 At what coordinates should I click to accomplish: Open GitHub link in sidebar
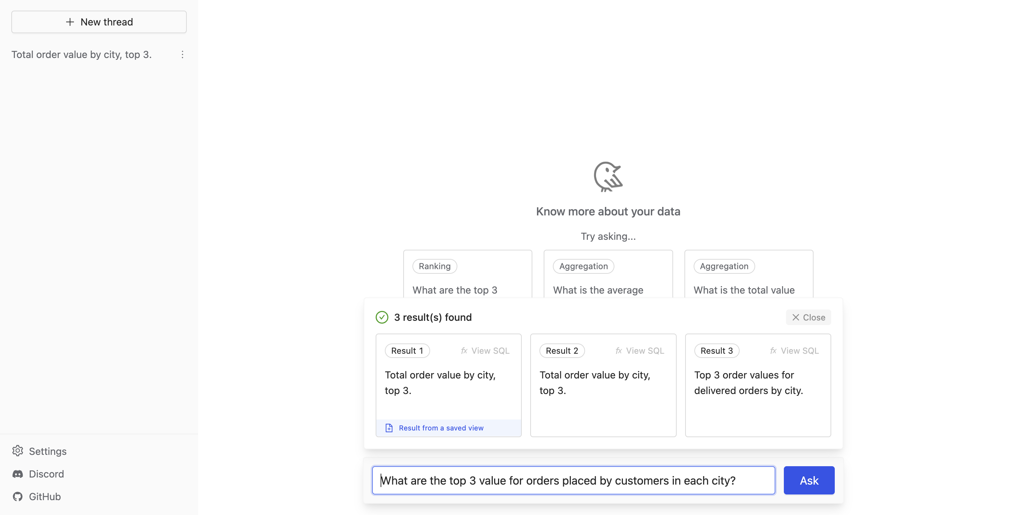(x=45, y=496)
